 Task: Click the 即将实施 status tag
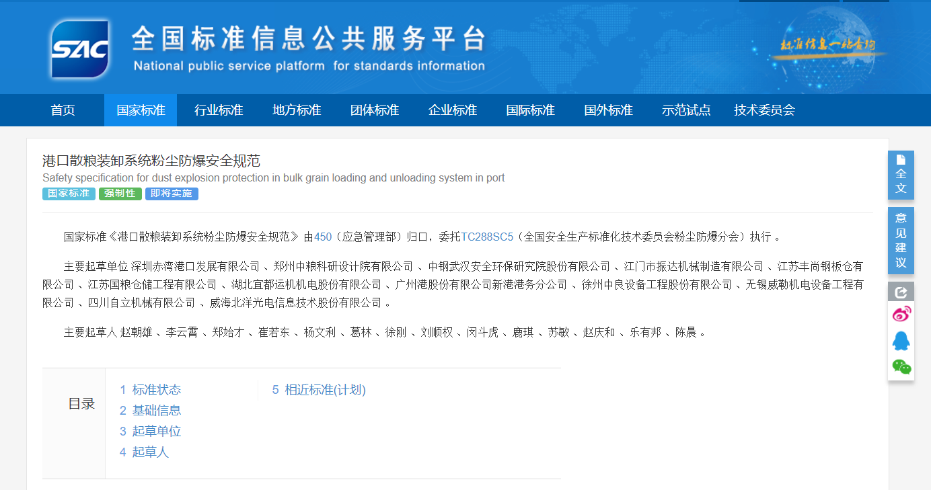(172, 194)
